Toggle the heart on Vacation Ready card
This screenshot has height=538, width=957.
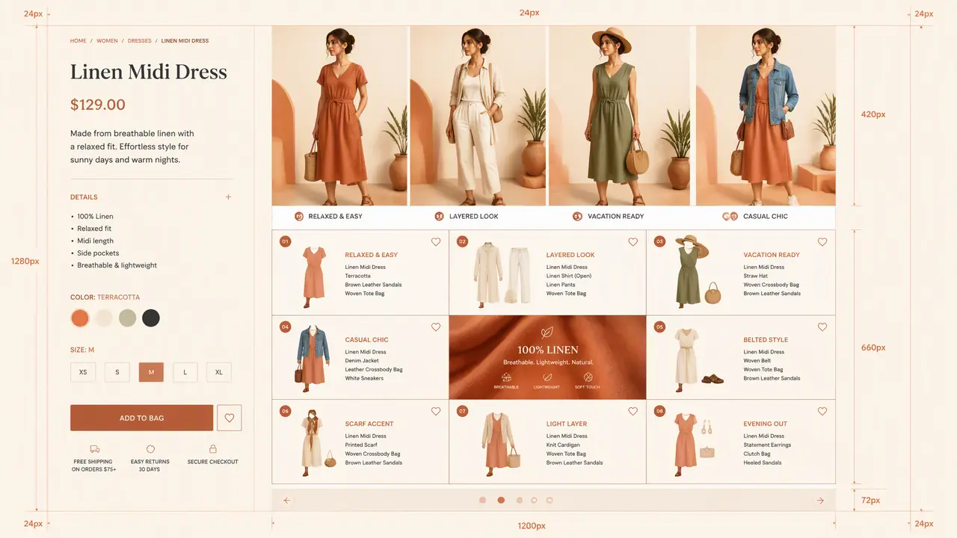coord(822,242)
